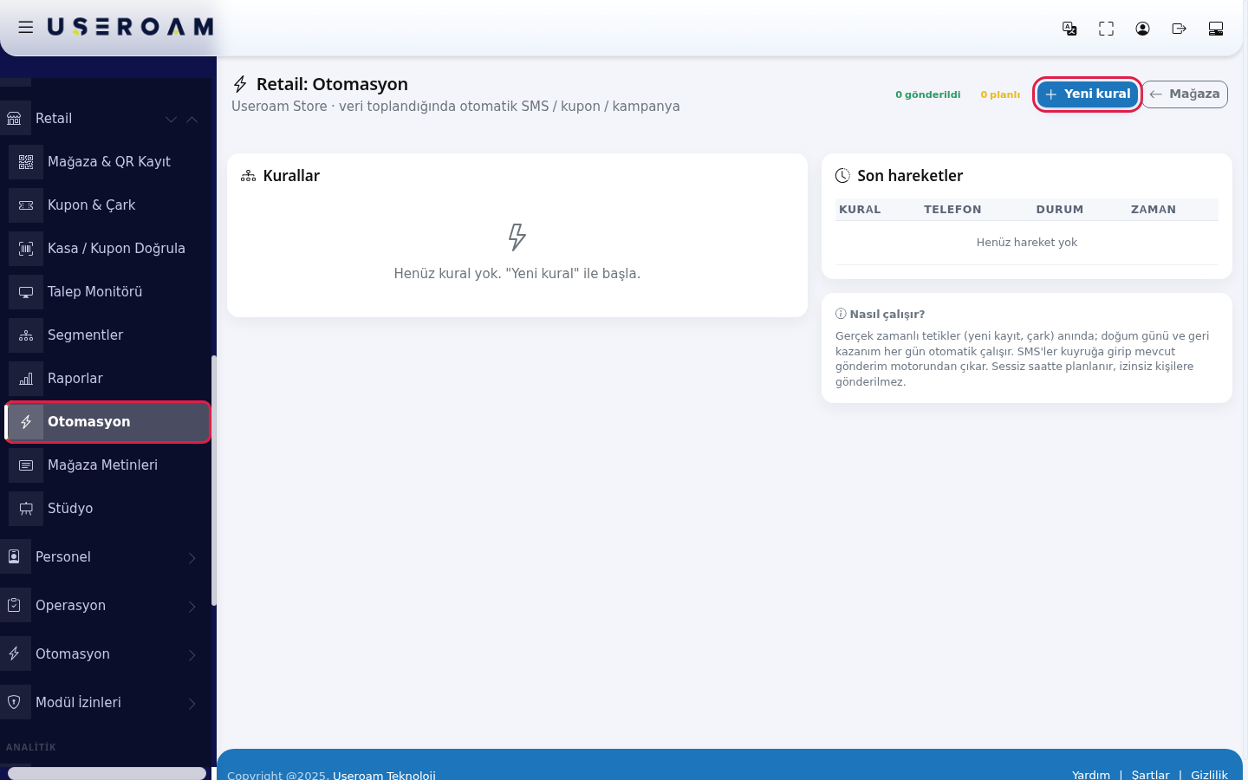The image size is (1248, 780).
Task: Expand the Otomasyon section below Operasyon
Action: point(104,654)
